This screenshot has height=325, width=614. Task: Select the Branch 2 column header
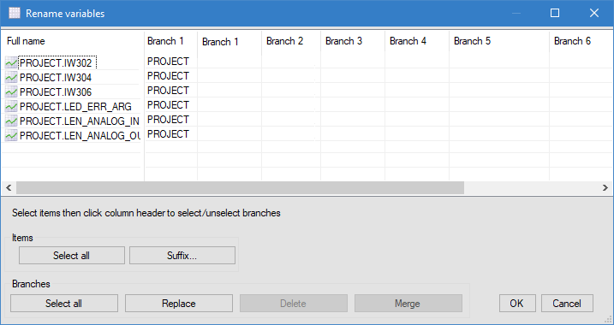(291, 41)
